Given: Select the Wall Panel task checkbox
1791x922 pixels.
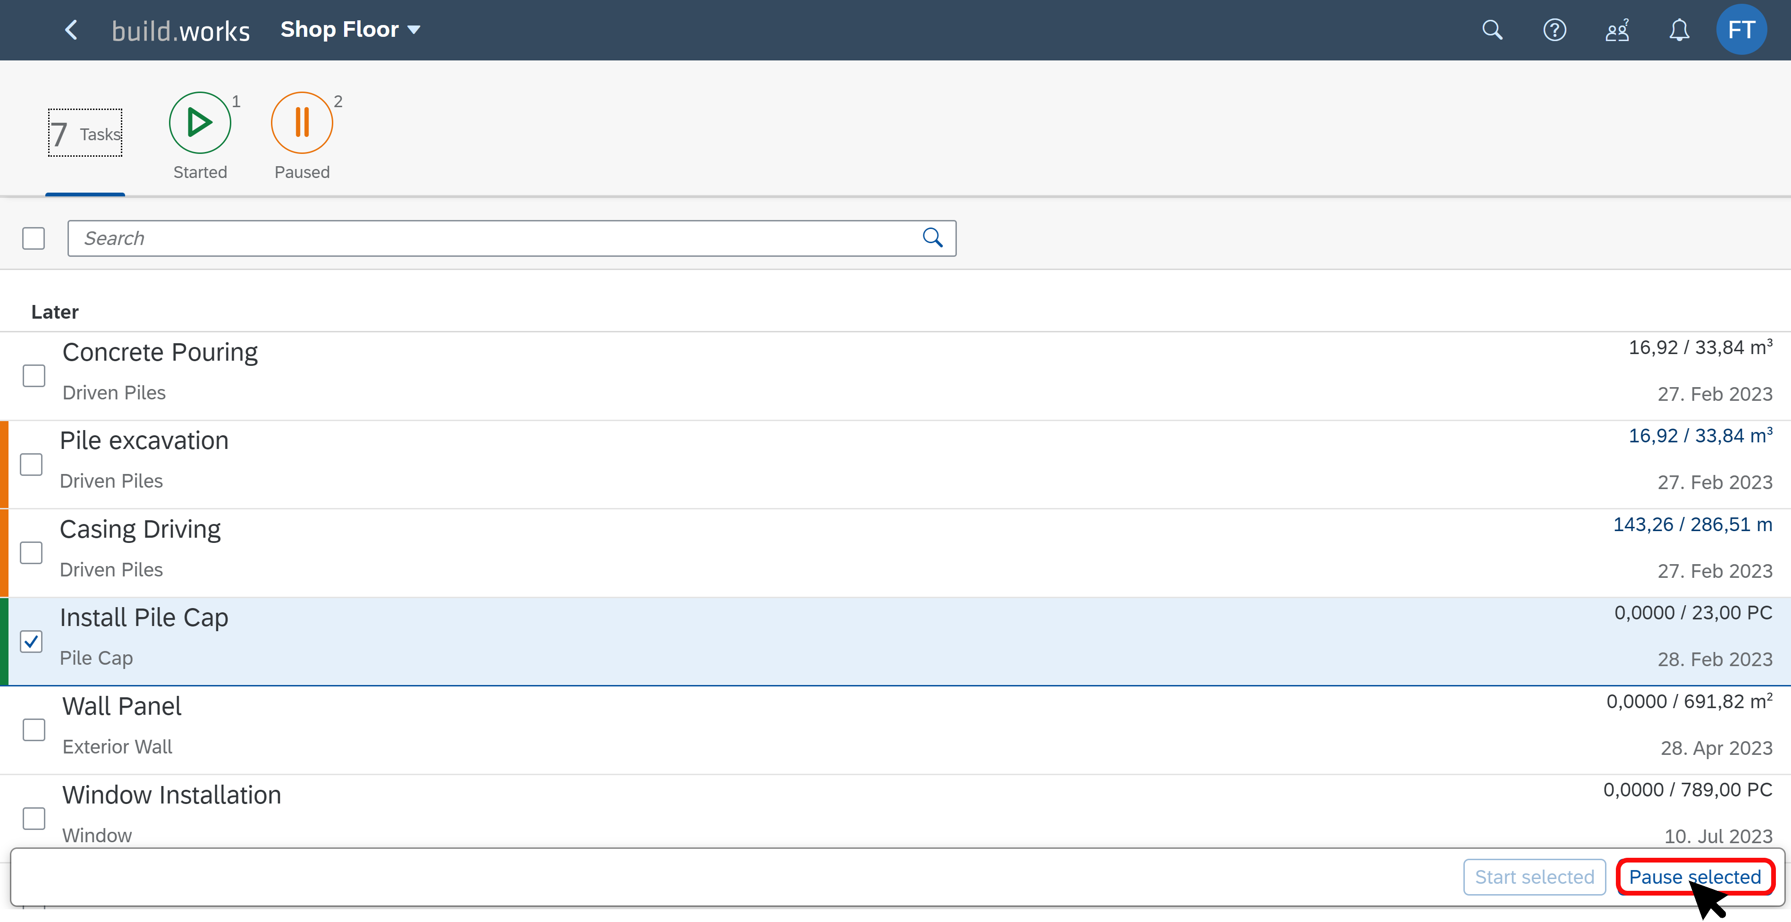Looking at the screenshot, I should (x=34, y=730).
